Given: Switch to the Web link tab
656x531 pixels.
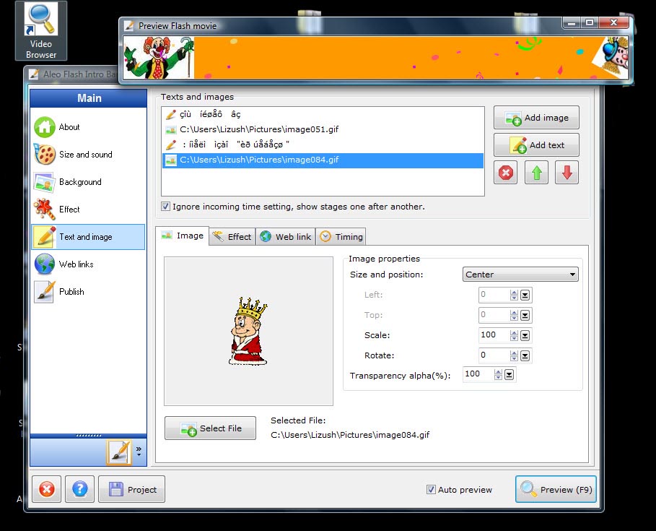Looking at the screenshot, I should pos(286,237).
